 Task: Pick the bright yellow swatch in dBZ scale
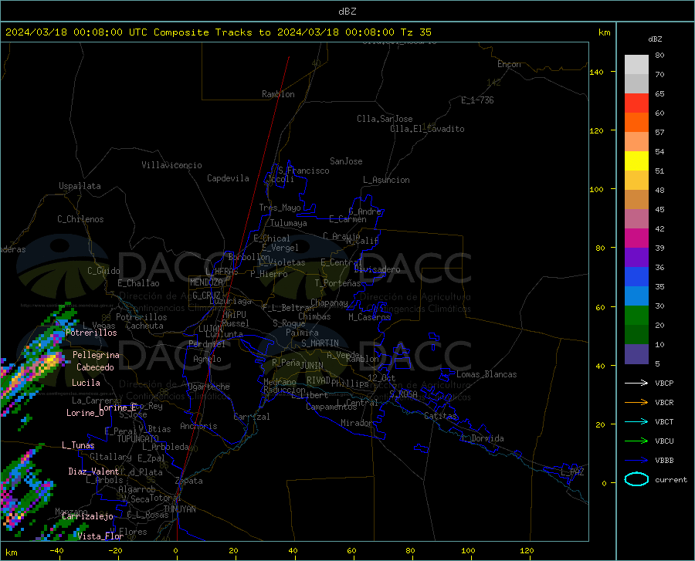coord(636,161)
